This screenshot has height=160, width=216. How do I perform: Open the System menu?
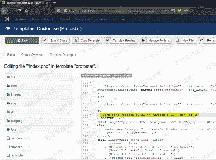(x=20, y=19)
